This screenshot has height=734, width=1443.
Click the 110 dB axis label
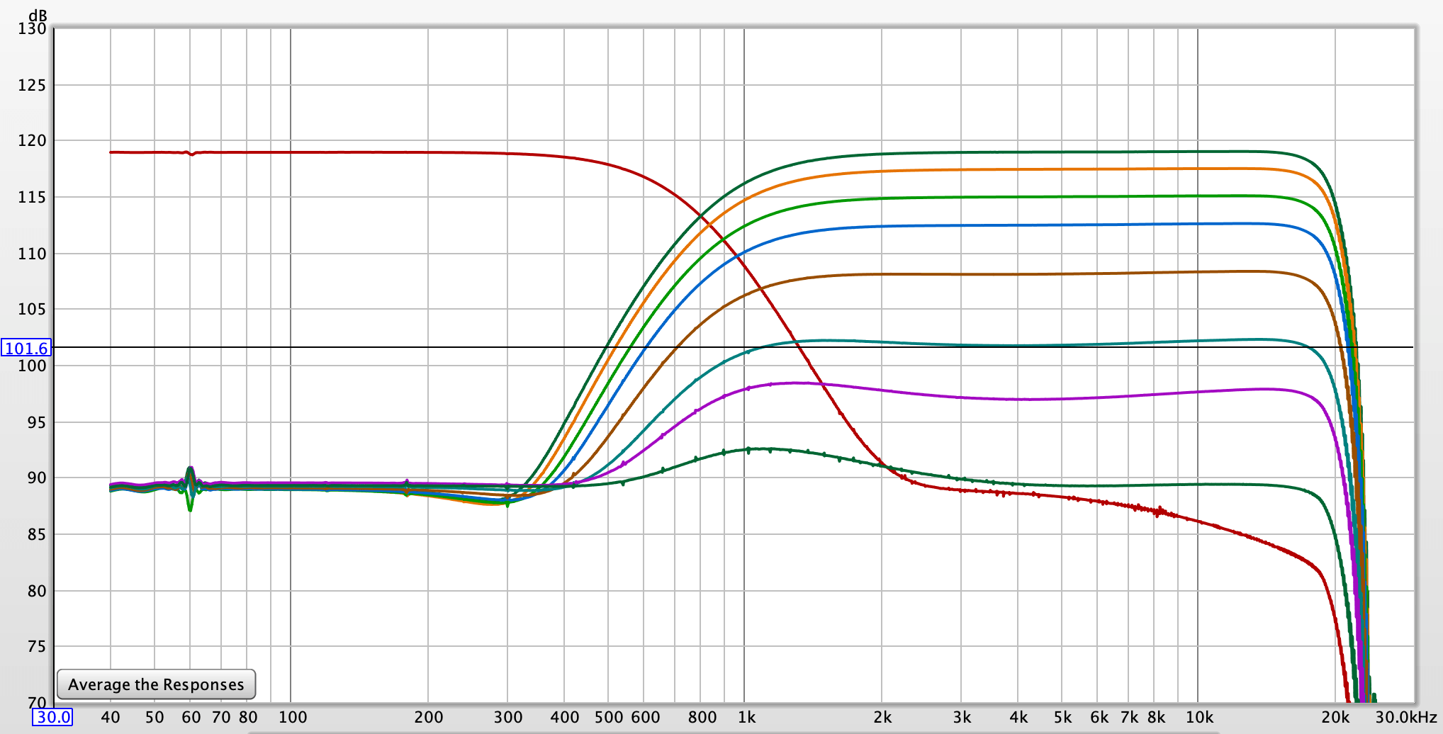click(32, 253)
